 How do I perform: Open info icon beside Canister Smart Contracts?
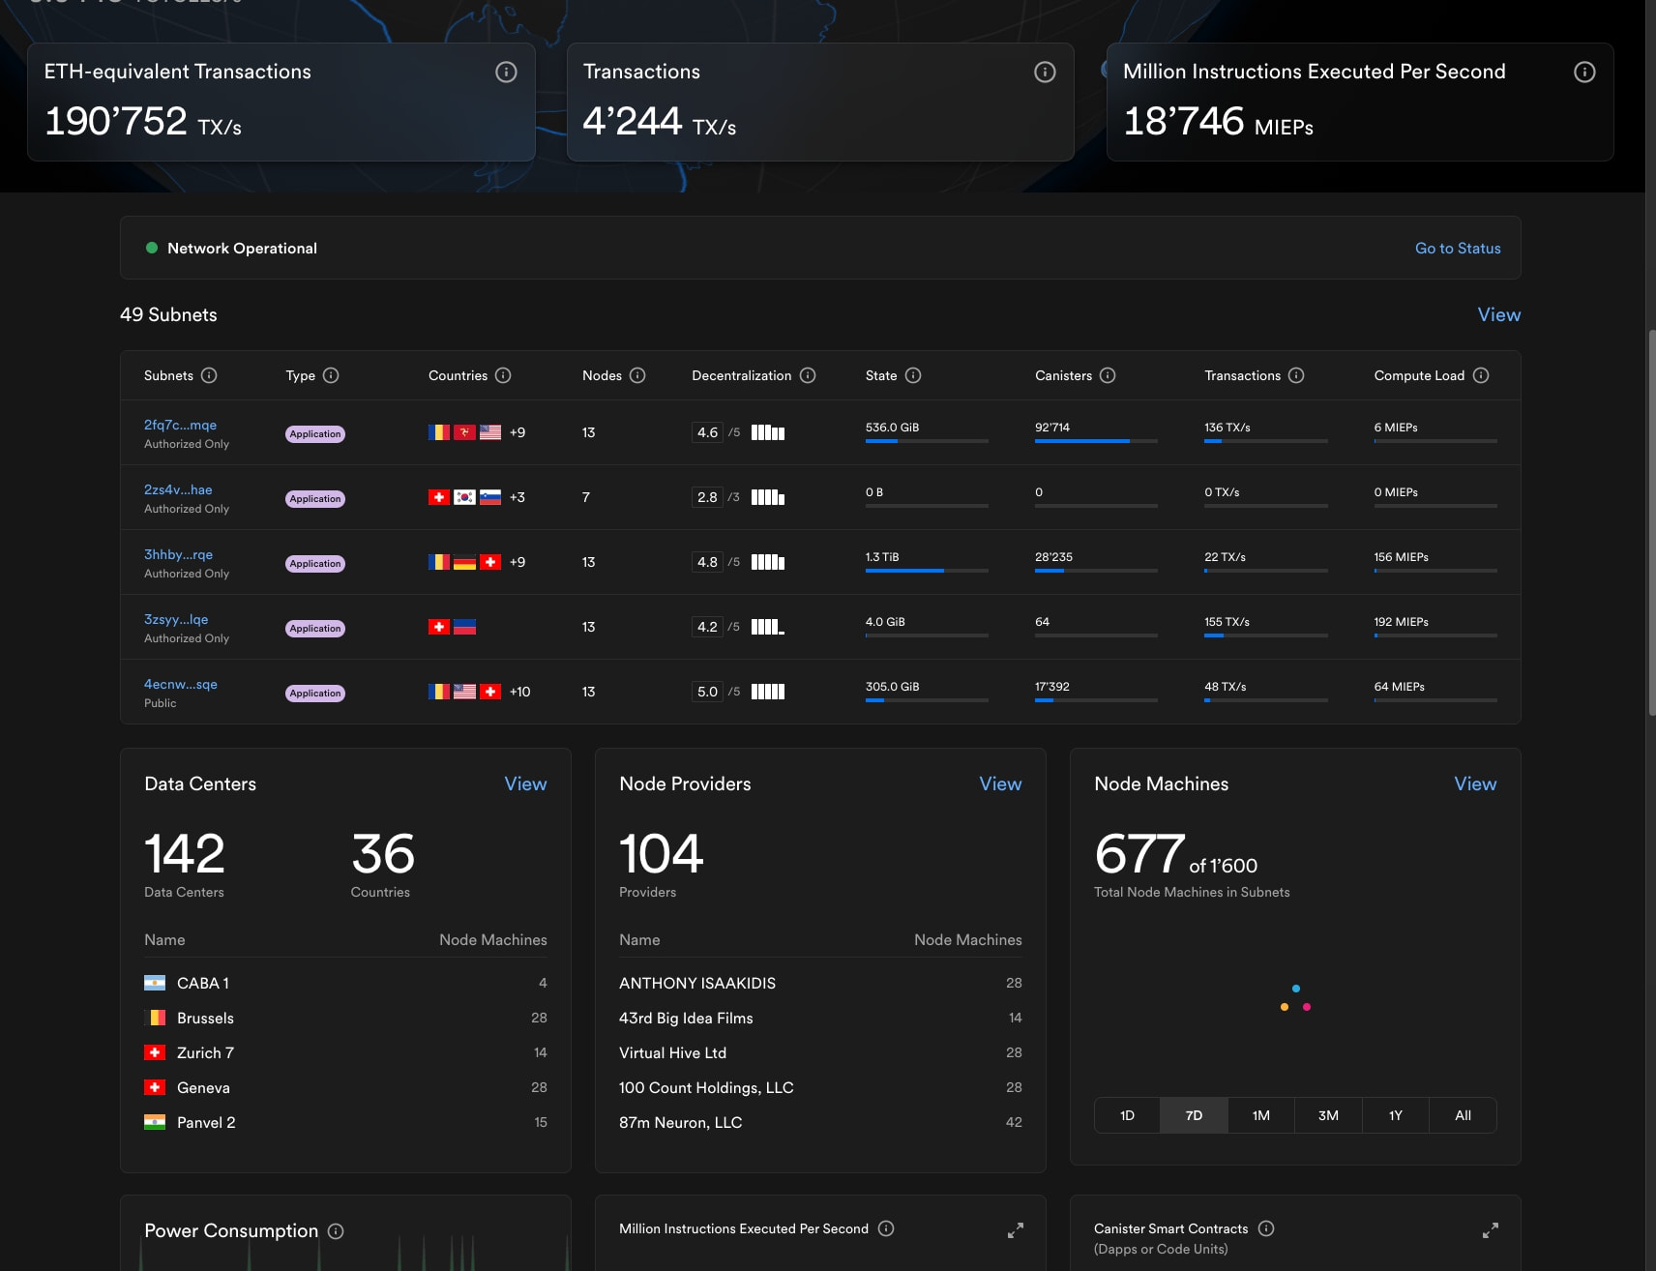(1266, 1228)
